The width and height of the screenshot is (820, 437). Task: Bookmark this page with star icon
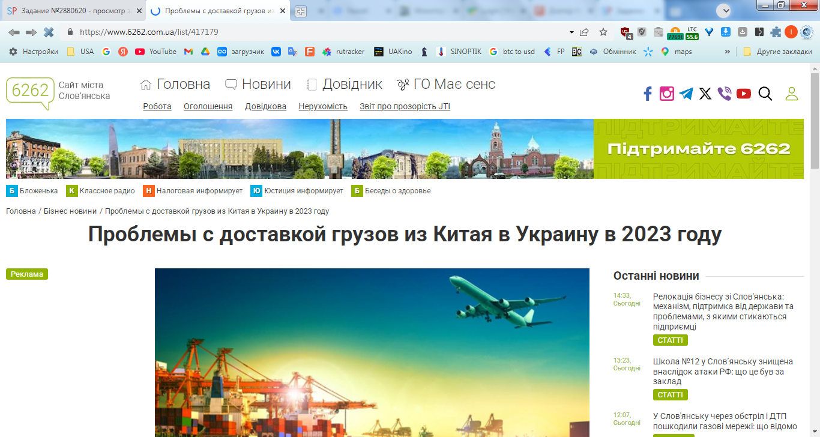point(603,32)
